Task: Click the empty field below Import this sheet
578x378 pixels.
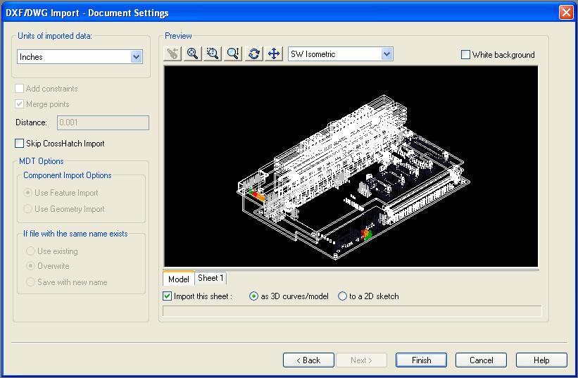Action: click(352, 310)
